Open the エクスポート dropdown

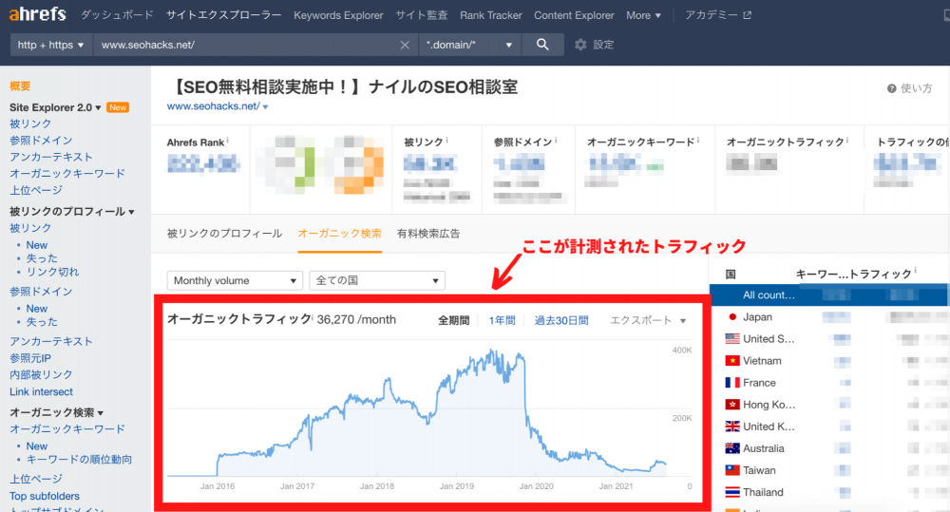(648, 320)
